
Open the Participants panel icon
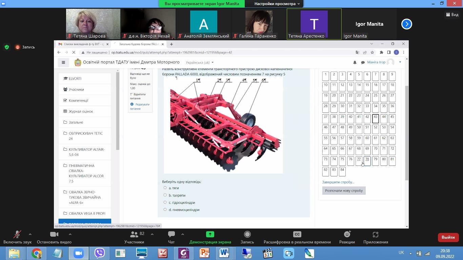coord(134,235)
